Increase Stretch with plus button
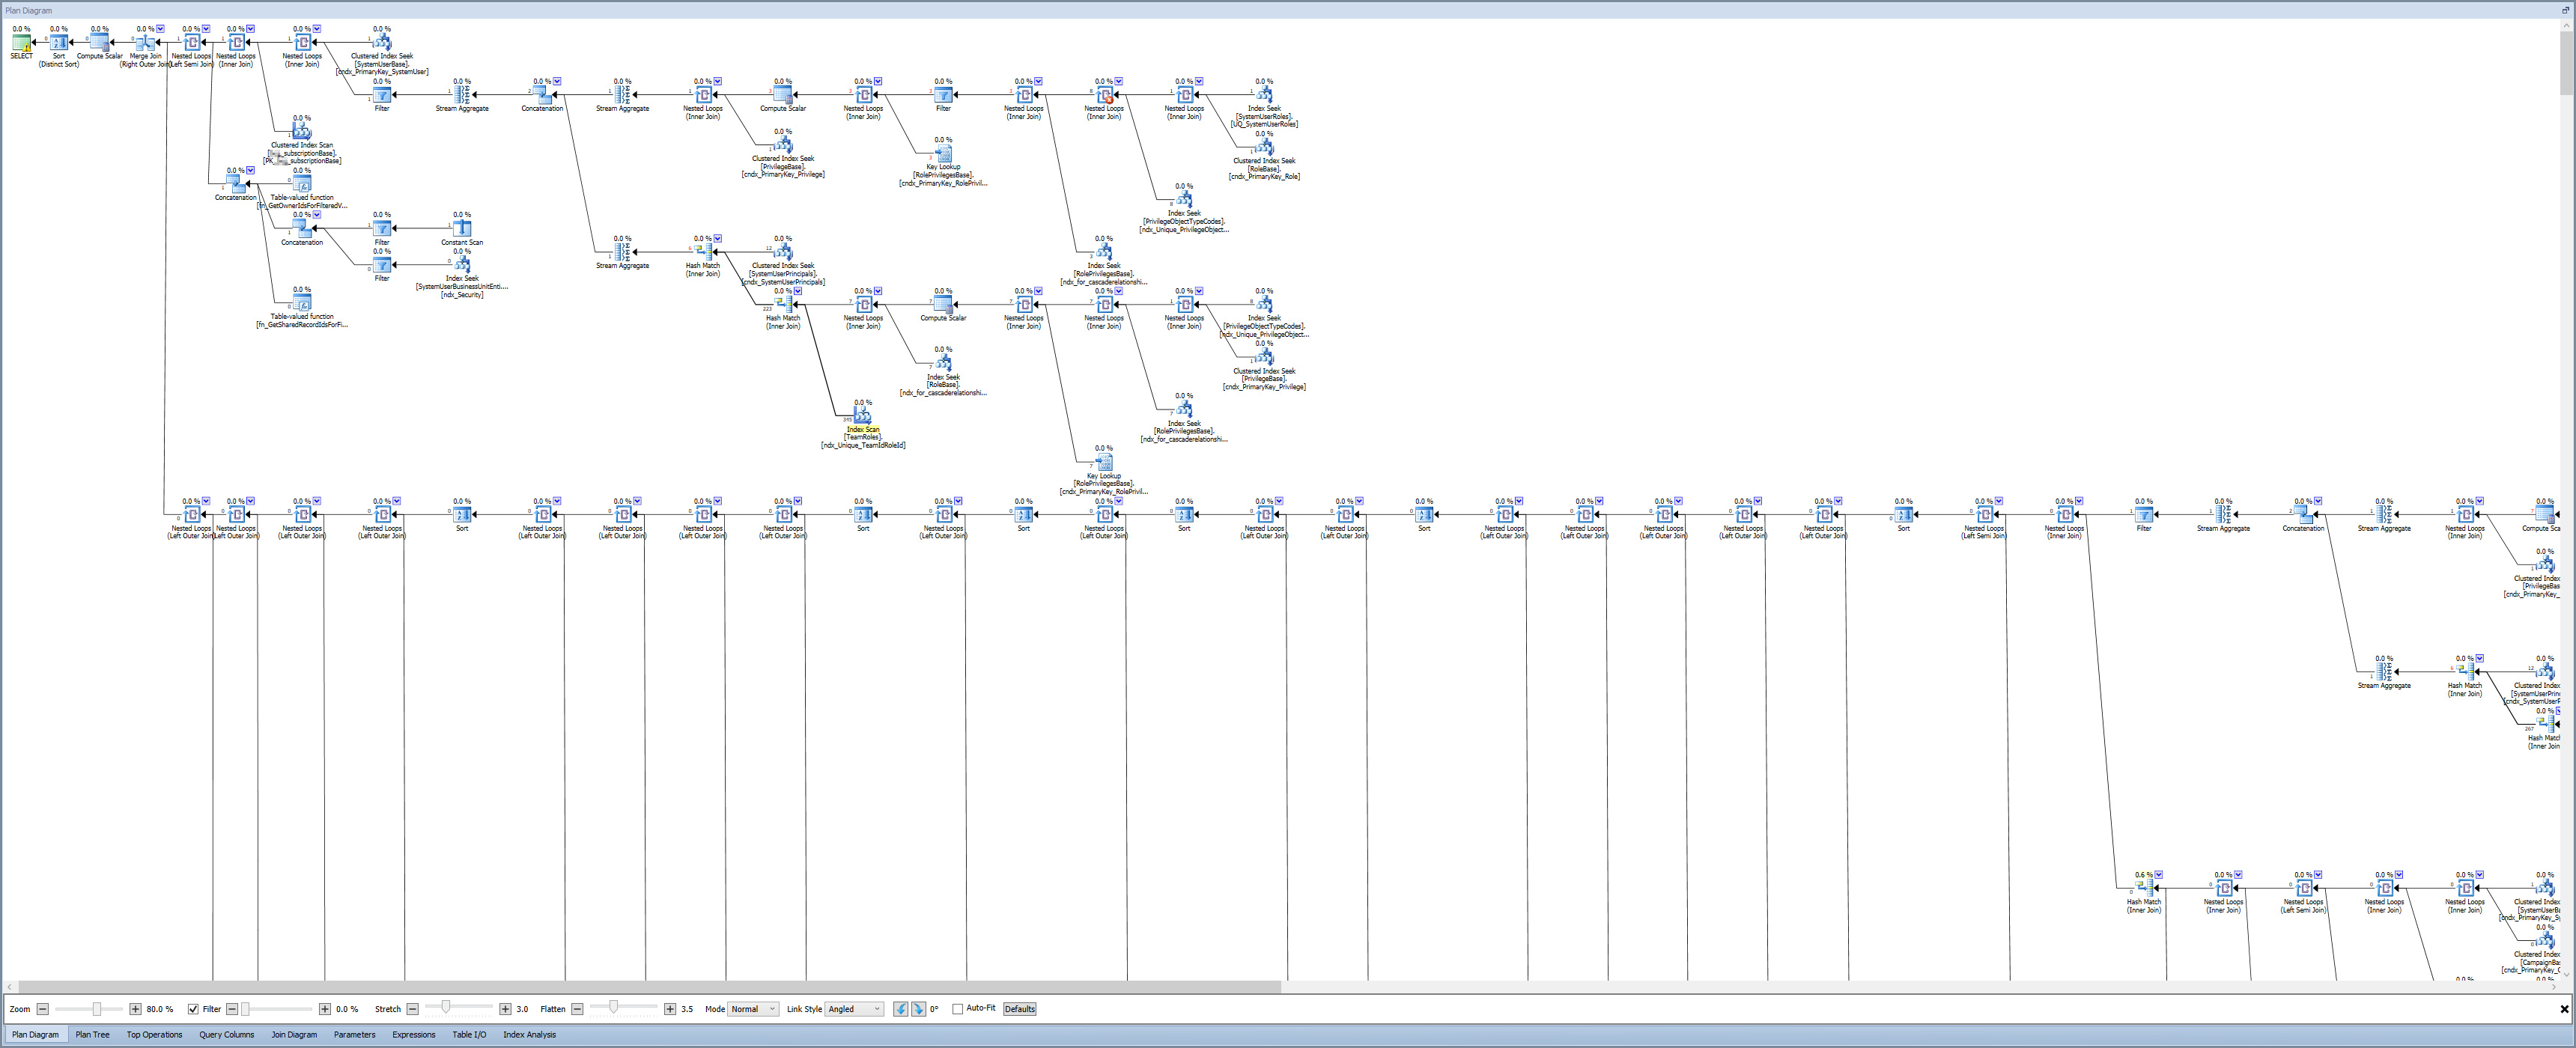 (x=505, y=1009)
